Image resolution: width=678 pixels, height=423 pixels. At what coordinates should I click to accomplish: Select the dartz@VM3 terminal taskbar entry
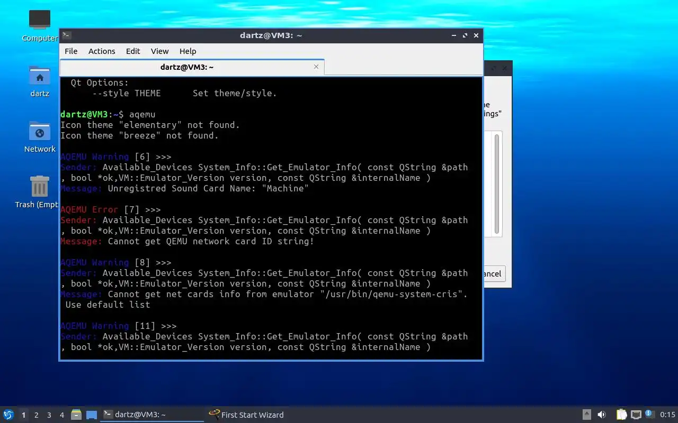coord(152,415)
